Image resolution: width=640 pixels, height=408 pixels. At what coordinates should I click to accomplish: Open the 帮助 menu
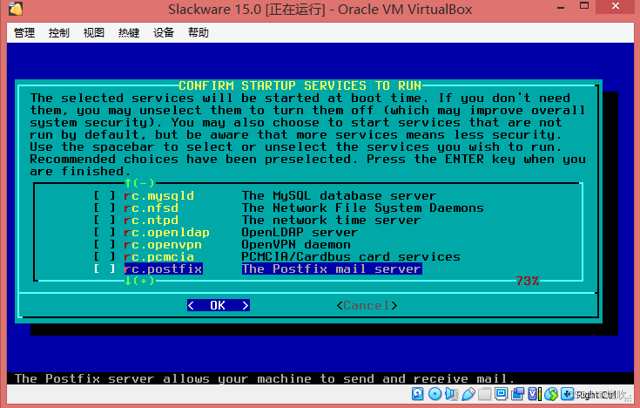(x=199, y=33)
